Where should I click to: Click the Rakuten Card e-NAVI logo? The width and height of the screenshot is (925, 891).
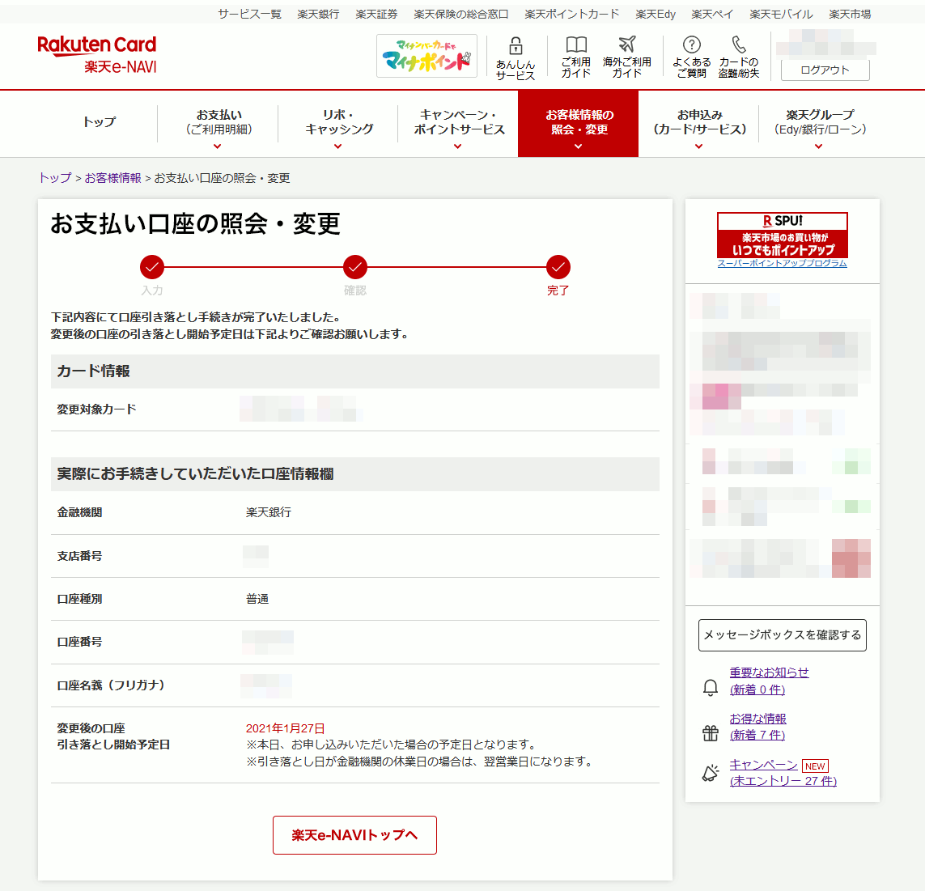tap(97, 54)
